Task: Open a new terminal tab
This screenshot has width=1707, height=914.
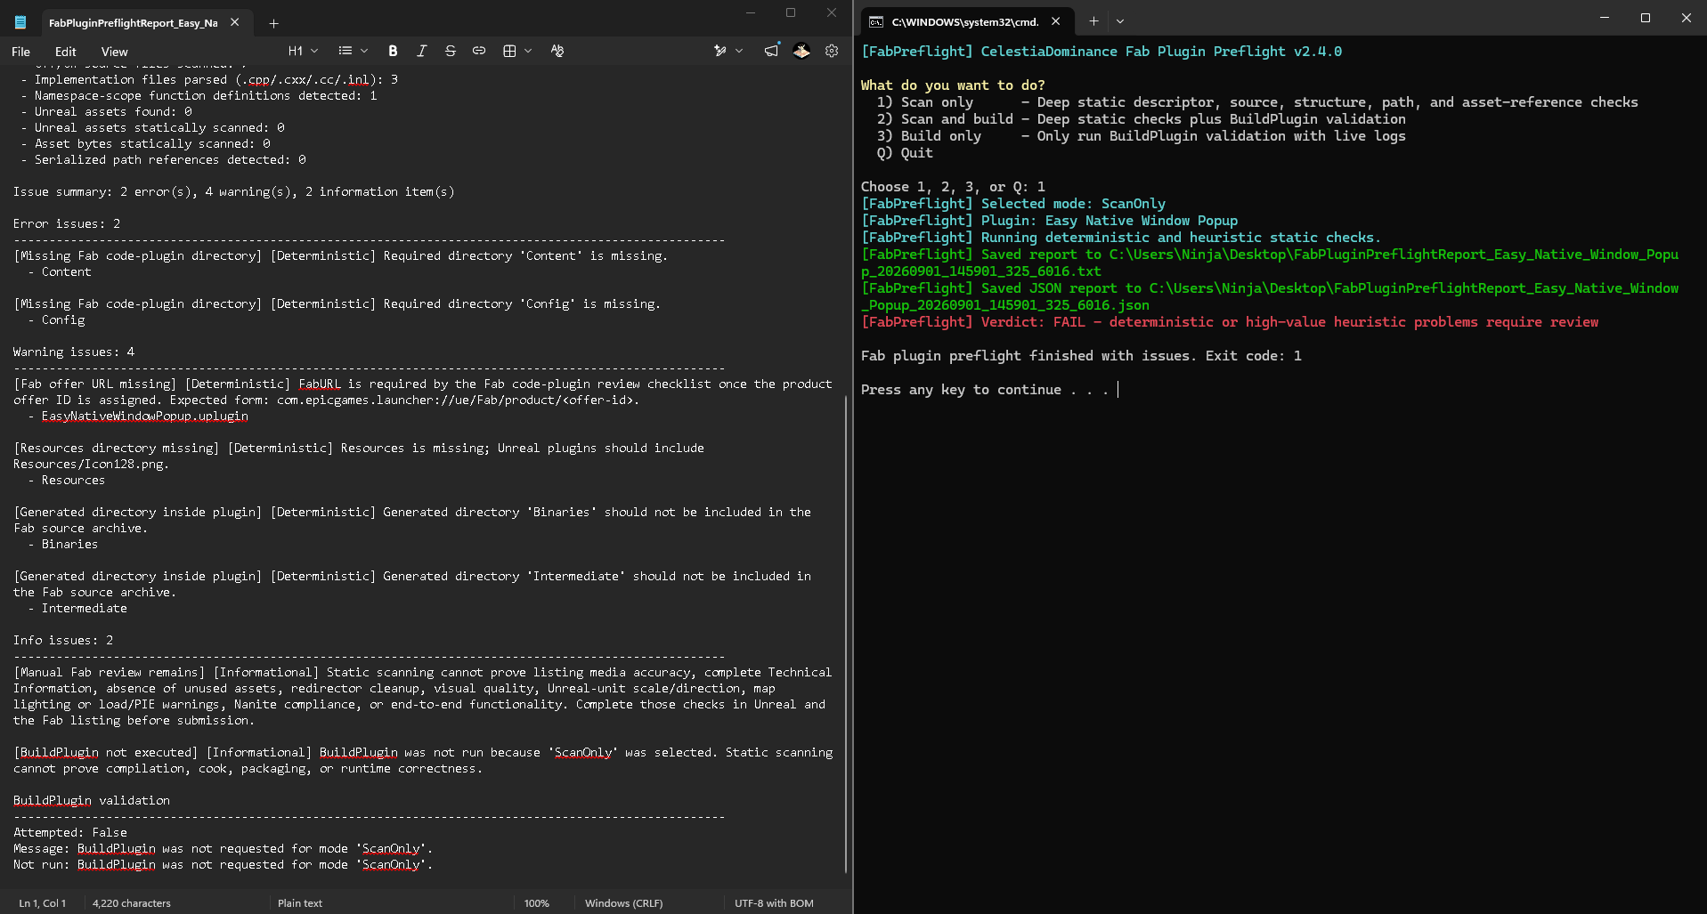Action: [x=1093, y=21]
